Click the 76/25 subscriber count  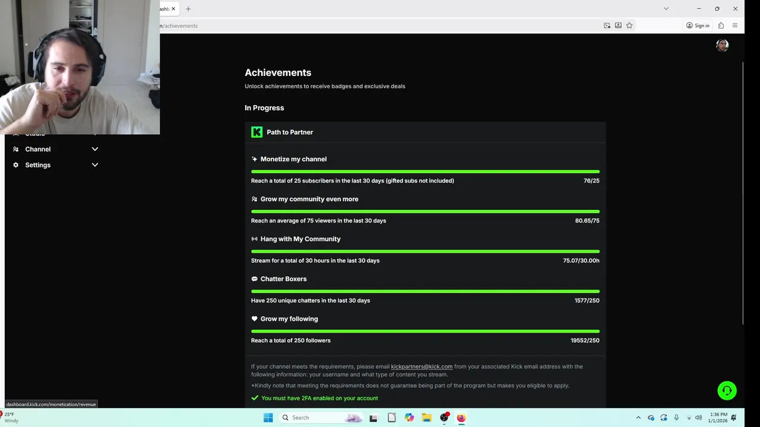click(x=591, y=181)
